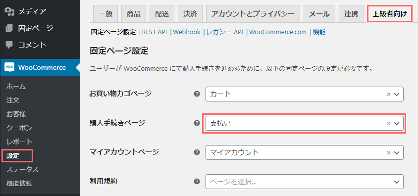
Task: Click the help icon for 購入手続きページ
Action: coord(197,123)
